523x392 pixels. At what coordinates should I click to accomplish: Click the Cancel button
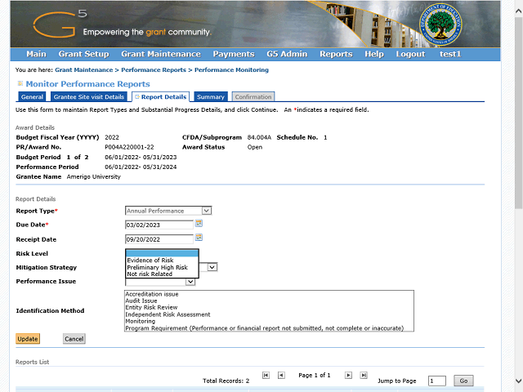click(74, 339)
